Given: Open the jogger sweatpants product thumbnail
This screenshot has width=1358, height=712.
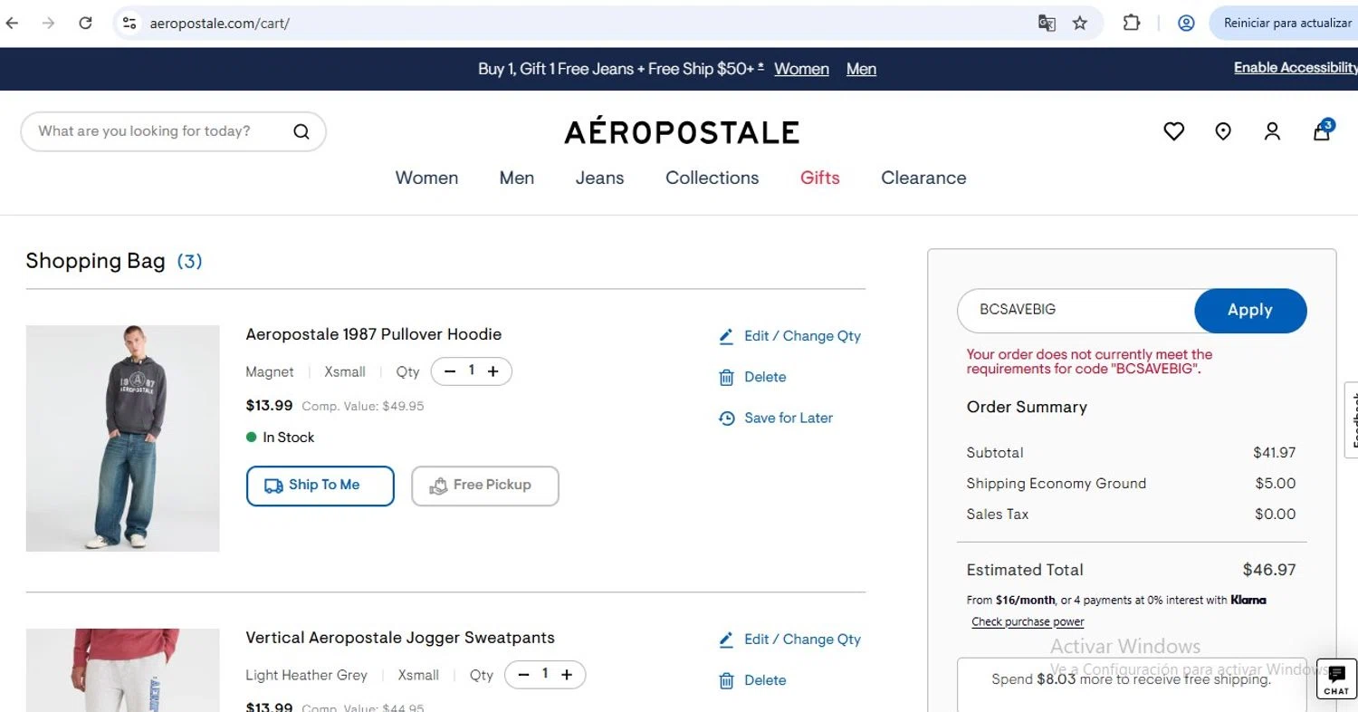Looking at the screenshot, I should 123,670.
